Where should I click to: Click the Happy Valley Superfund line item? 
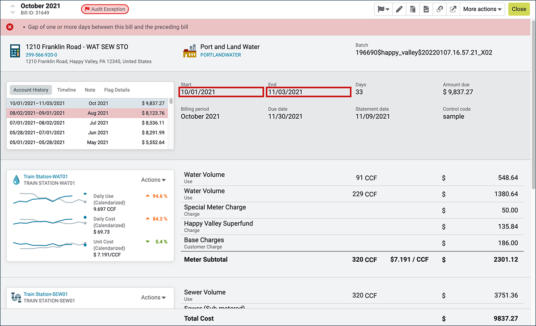[x=351, y=226]
